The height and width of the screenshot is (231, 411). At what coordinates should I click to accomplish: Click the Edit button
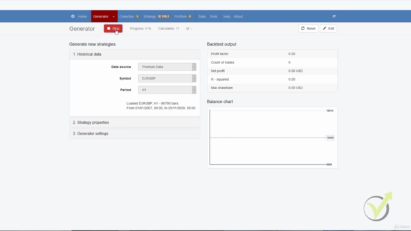[x=328, y=28]
